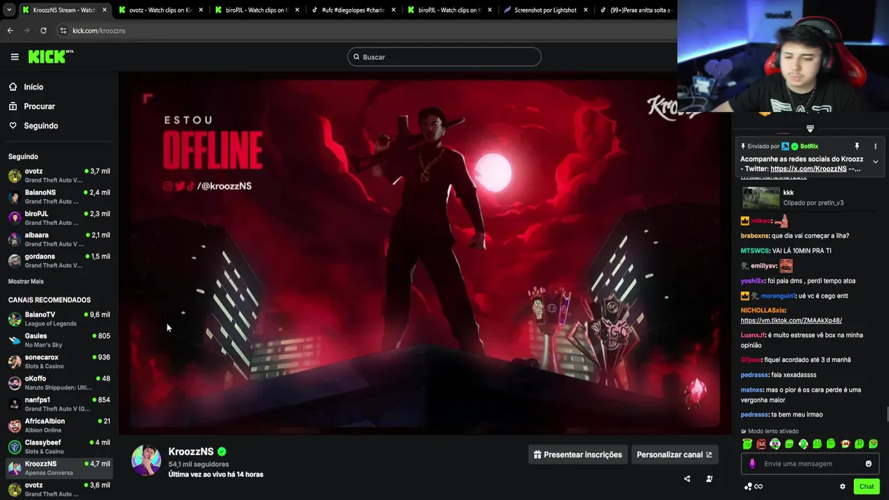This screenshot has width=889, height=500.
Task: Open recommended channel AfricaAlbion
Action: tap(59, 425)
